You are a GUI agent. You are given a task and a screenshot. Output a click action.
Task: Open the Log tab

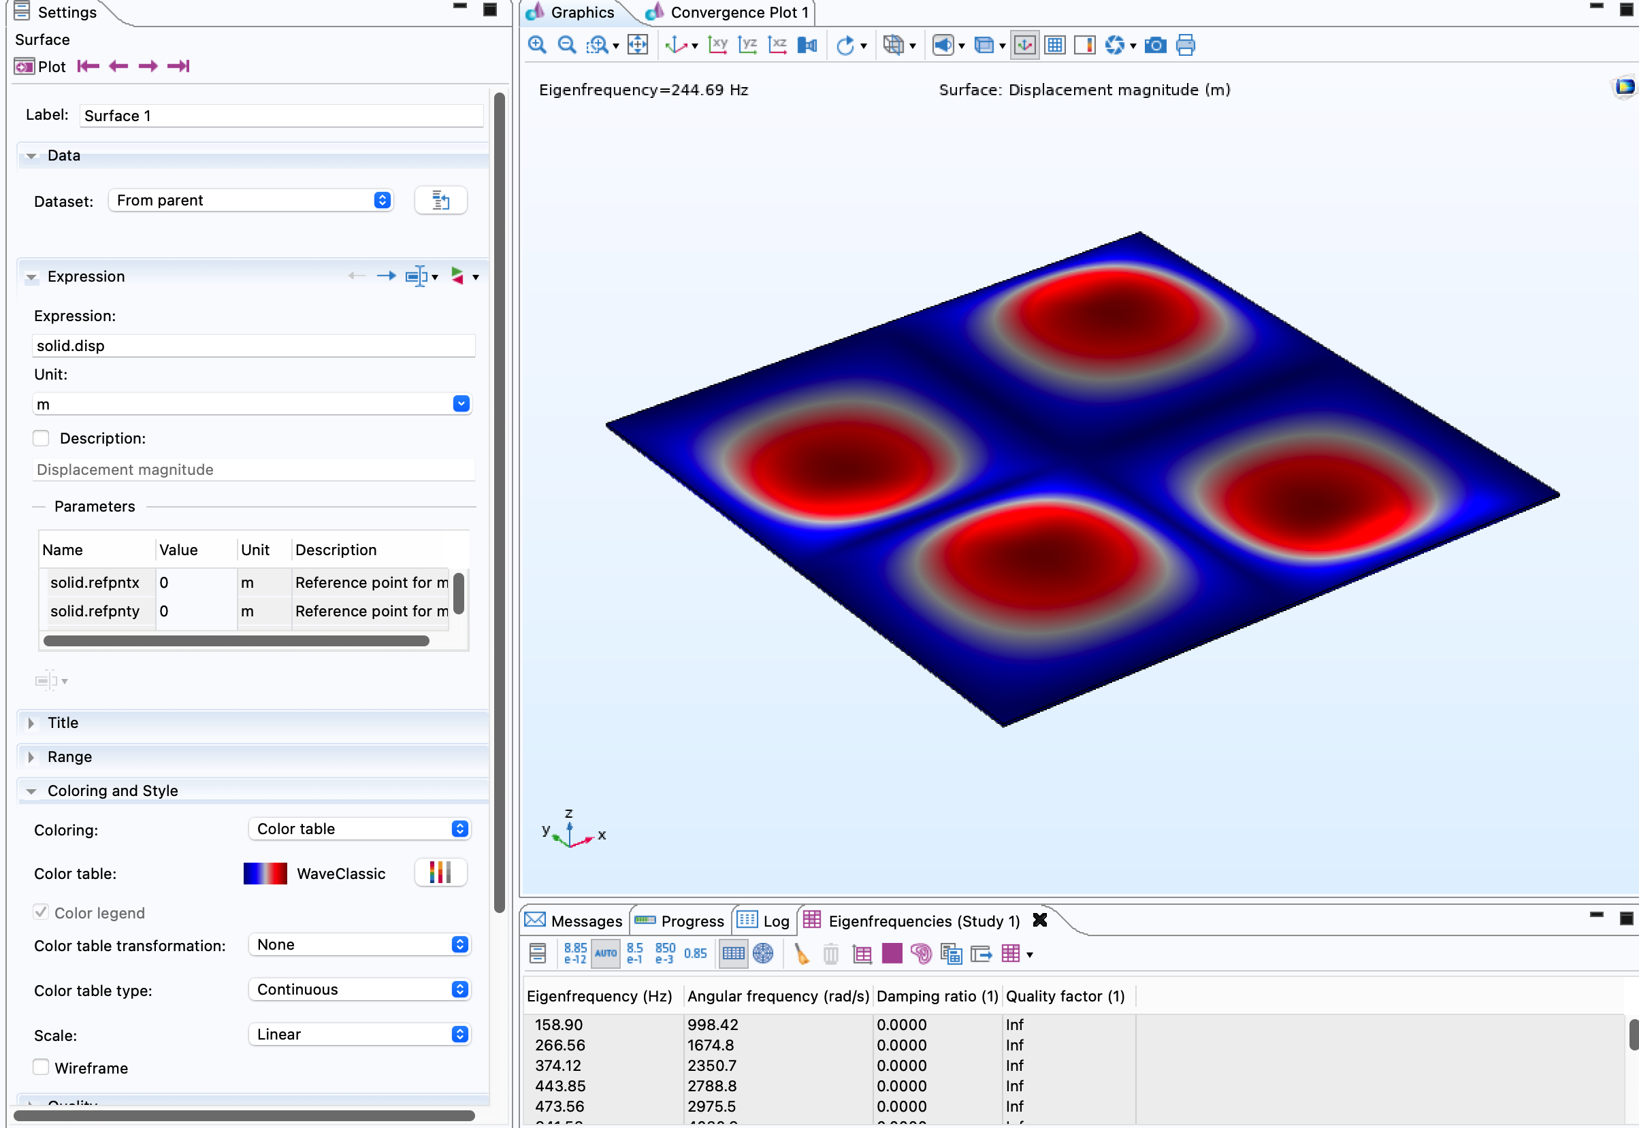coord(764,921)
